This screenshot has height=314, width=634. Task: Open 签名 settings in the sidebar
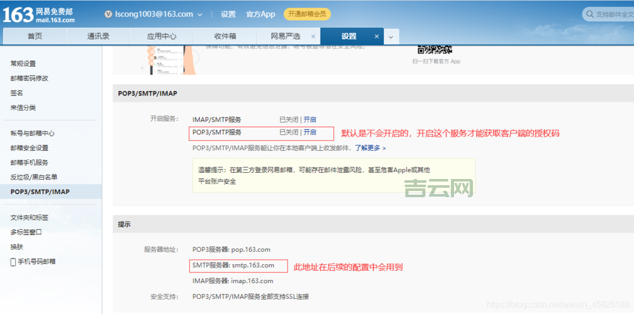(16, 93)
